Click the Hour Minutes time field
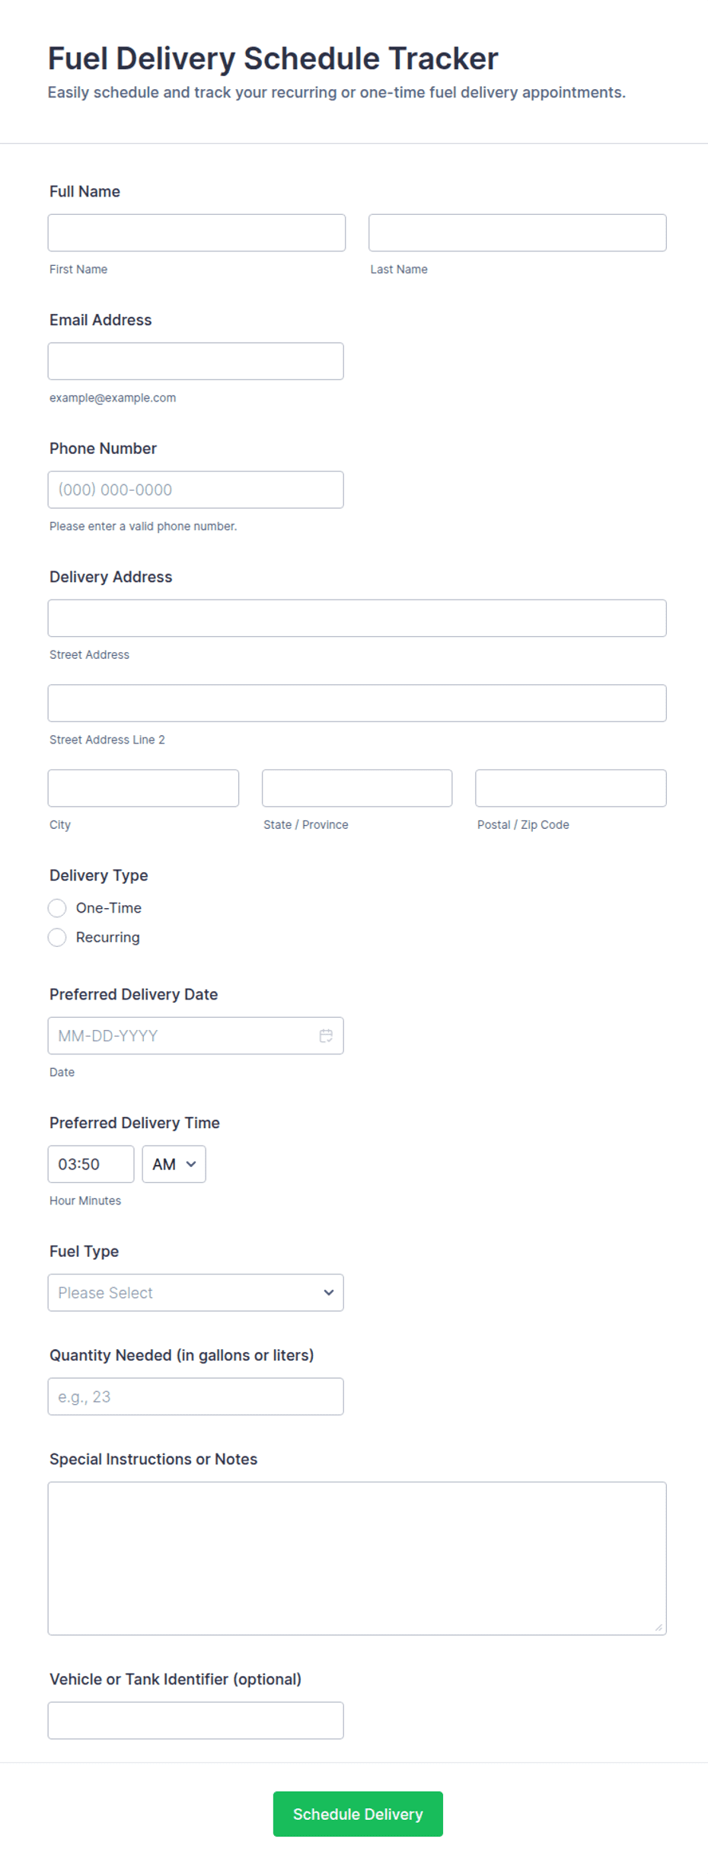Viewport: 708px width, 1874px height. click(x=91, y=1164)
